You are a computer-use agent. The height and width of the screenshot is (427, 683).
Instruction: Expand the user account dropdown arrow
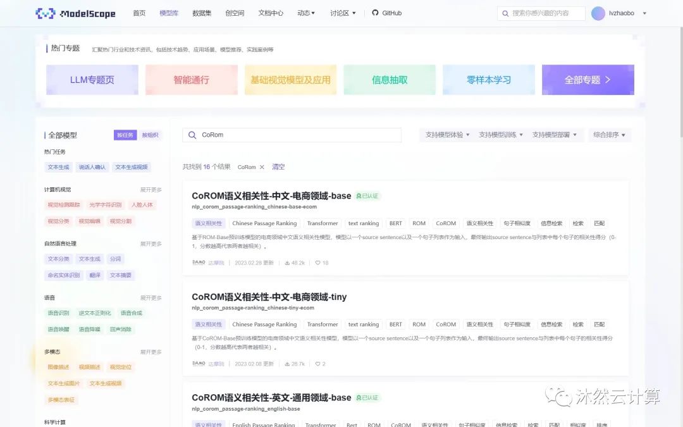pos(644,13)
